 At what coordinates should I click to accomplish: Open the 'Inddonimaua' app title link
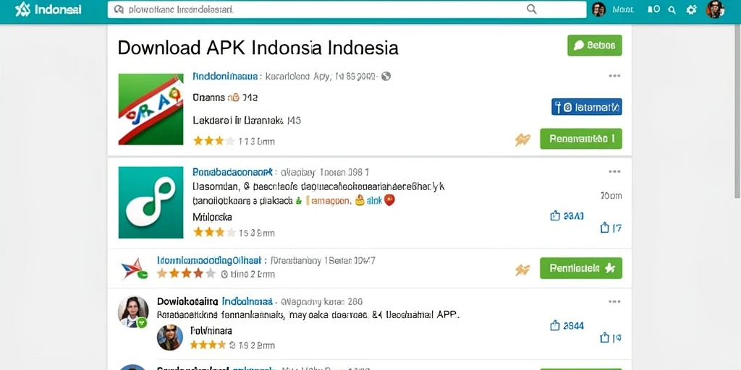click(x=226, y=76)
